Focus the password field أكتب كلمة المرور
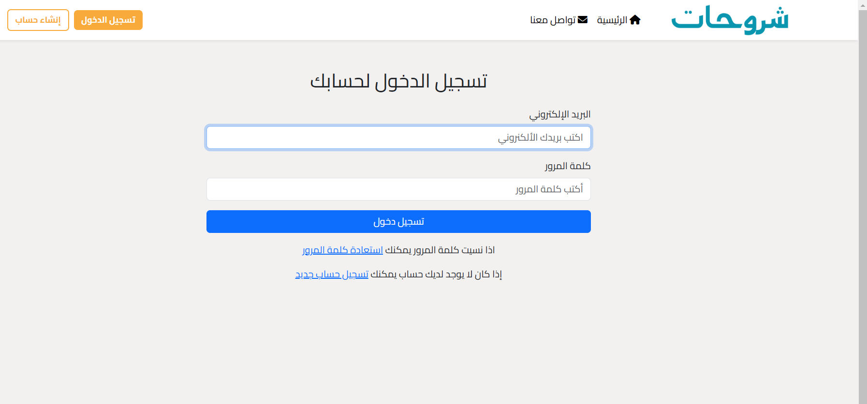The height and width of the screenshot is (404, 867). pos(398,189)
